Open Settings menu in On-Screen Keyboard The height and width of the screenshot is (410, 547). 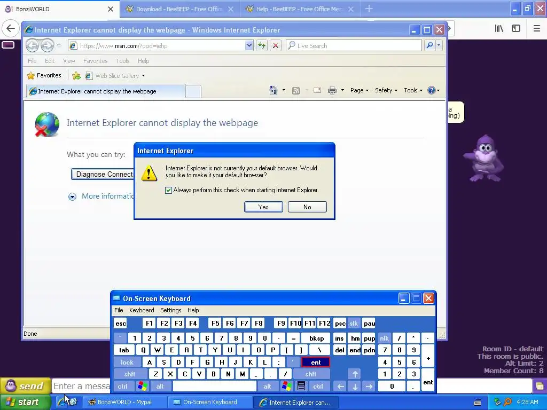coord(170,310)
